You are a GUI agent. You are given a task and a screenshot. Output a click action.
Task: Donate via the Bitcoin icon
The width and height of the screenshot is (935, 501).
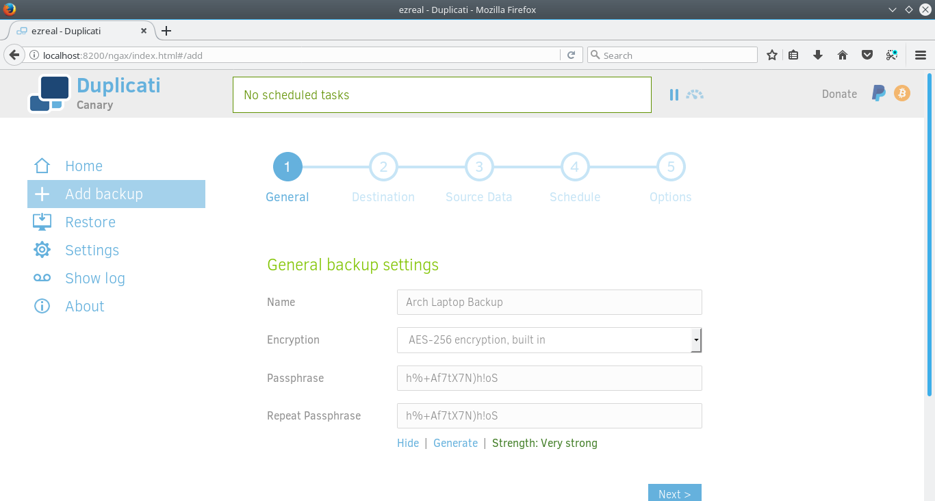tap(902, 93)
